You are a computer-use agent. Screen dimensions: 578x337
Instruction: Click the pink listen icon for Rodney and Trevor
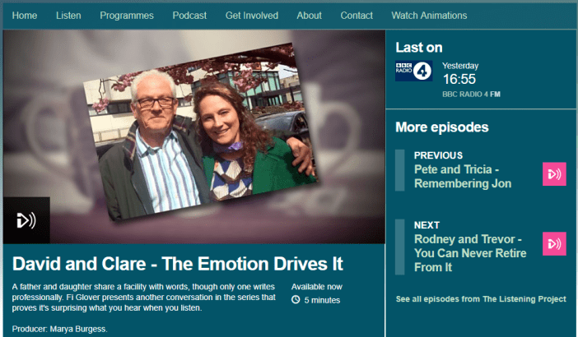click(x=554, y=243)
